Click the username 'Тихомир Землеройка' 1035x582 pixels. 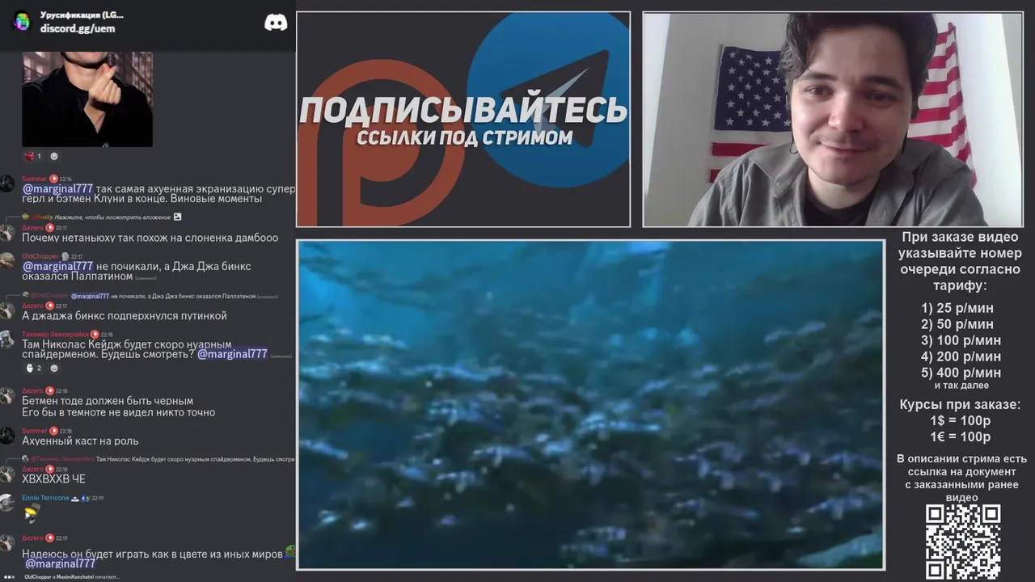click(x=55, y=334)
